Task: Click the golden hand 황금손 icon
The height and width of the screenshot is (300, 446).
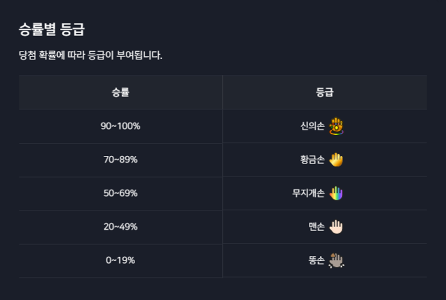Action: (336, 160)
